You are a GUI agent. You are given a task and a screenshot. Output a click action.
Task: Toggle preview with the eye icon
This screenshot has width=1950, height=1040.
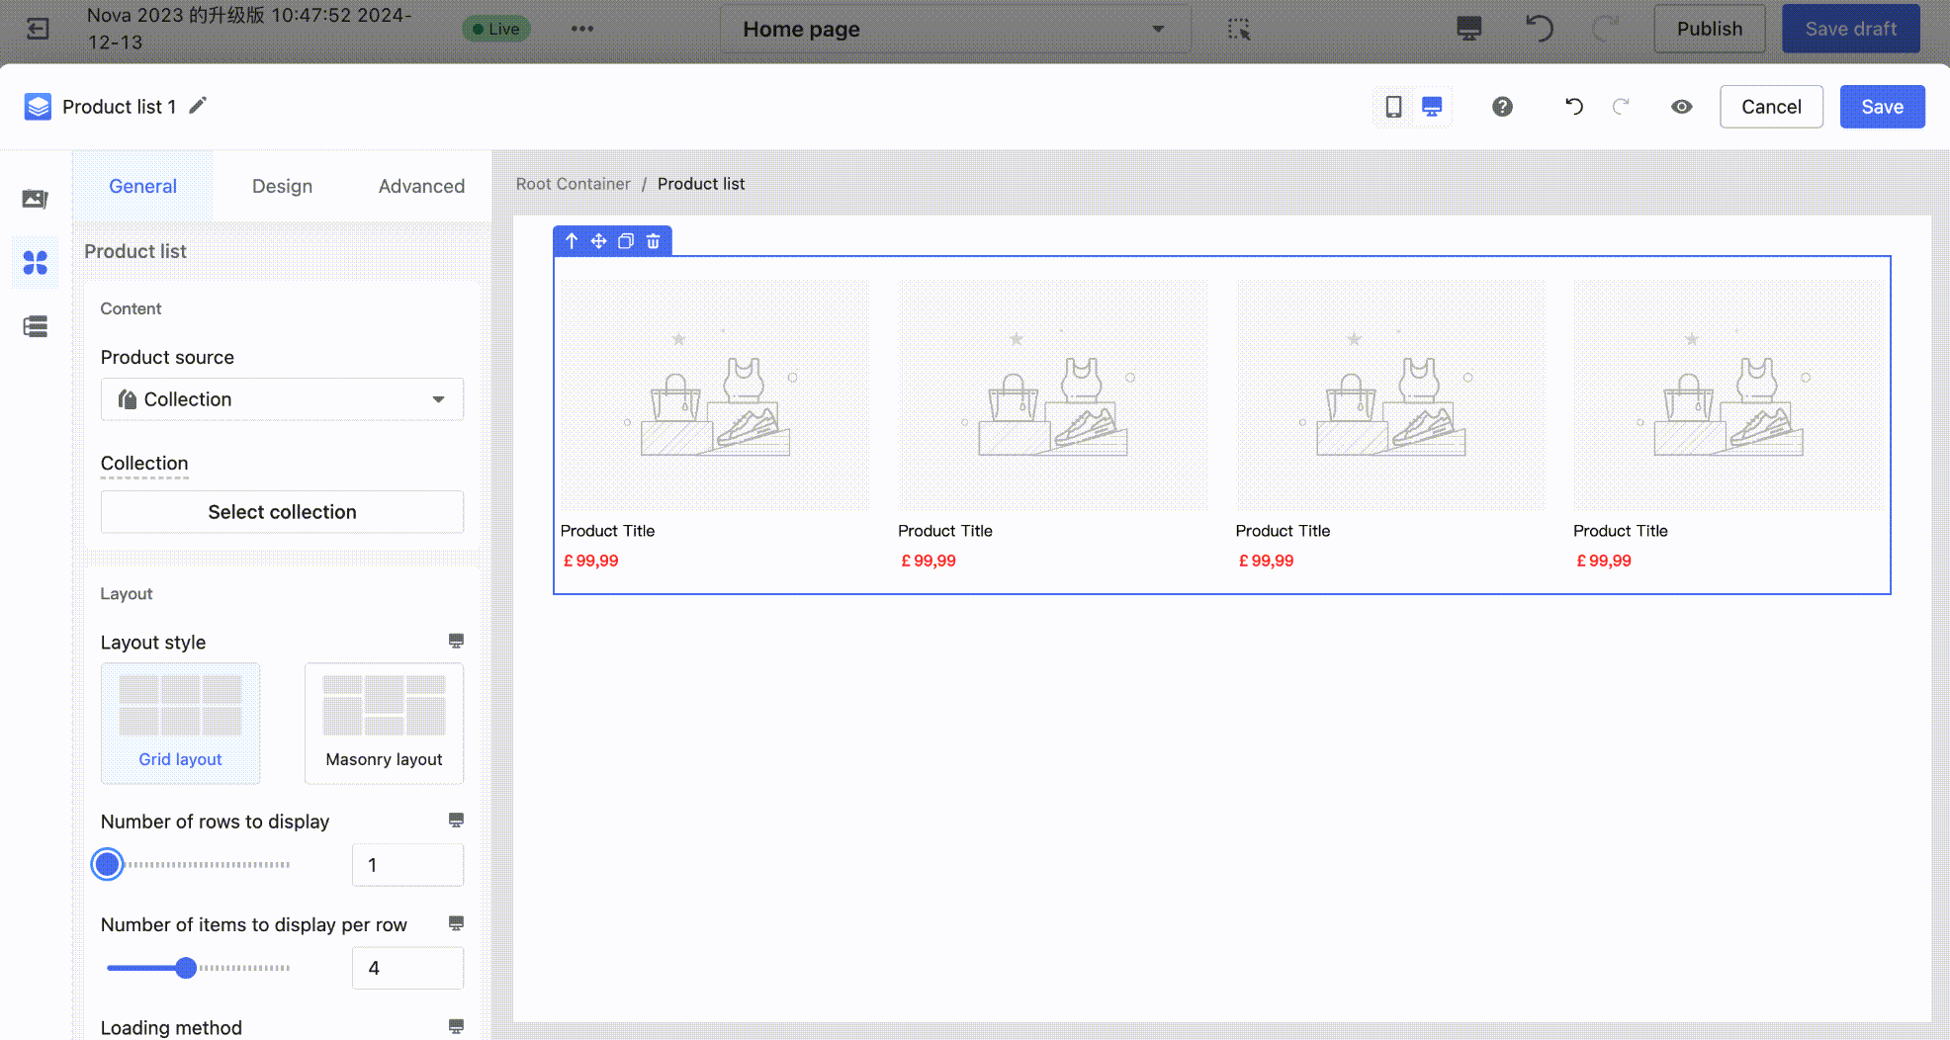(1681, 107)
